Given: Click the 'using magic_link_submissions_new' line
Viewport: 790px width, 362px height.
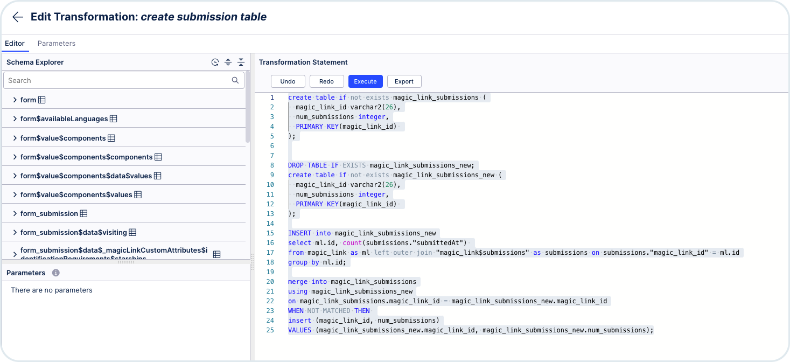Looking at the screenshot, I should [351, 291].
